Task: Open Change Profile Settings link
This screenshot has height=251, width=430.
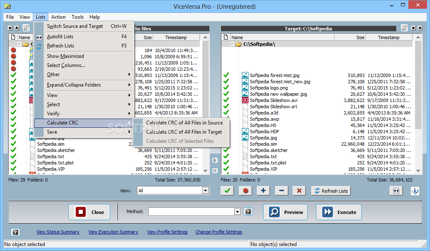Action: point(219,232)
